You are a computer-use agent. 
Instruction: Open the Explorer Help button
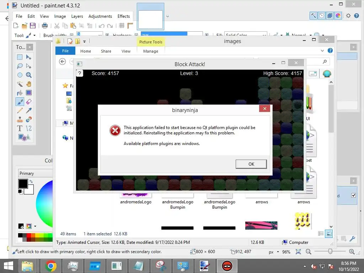(330, 50)
